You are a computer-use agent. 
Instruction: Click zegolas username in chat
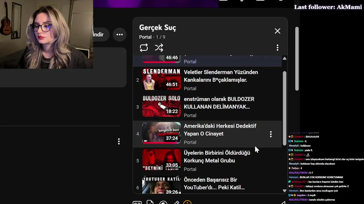[301, 195]
